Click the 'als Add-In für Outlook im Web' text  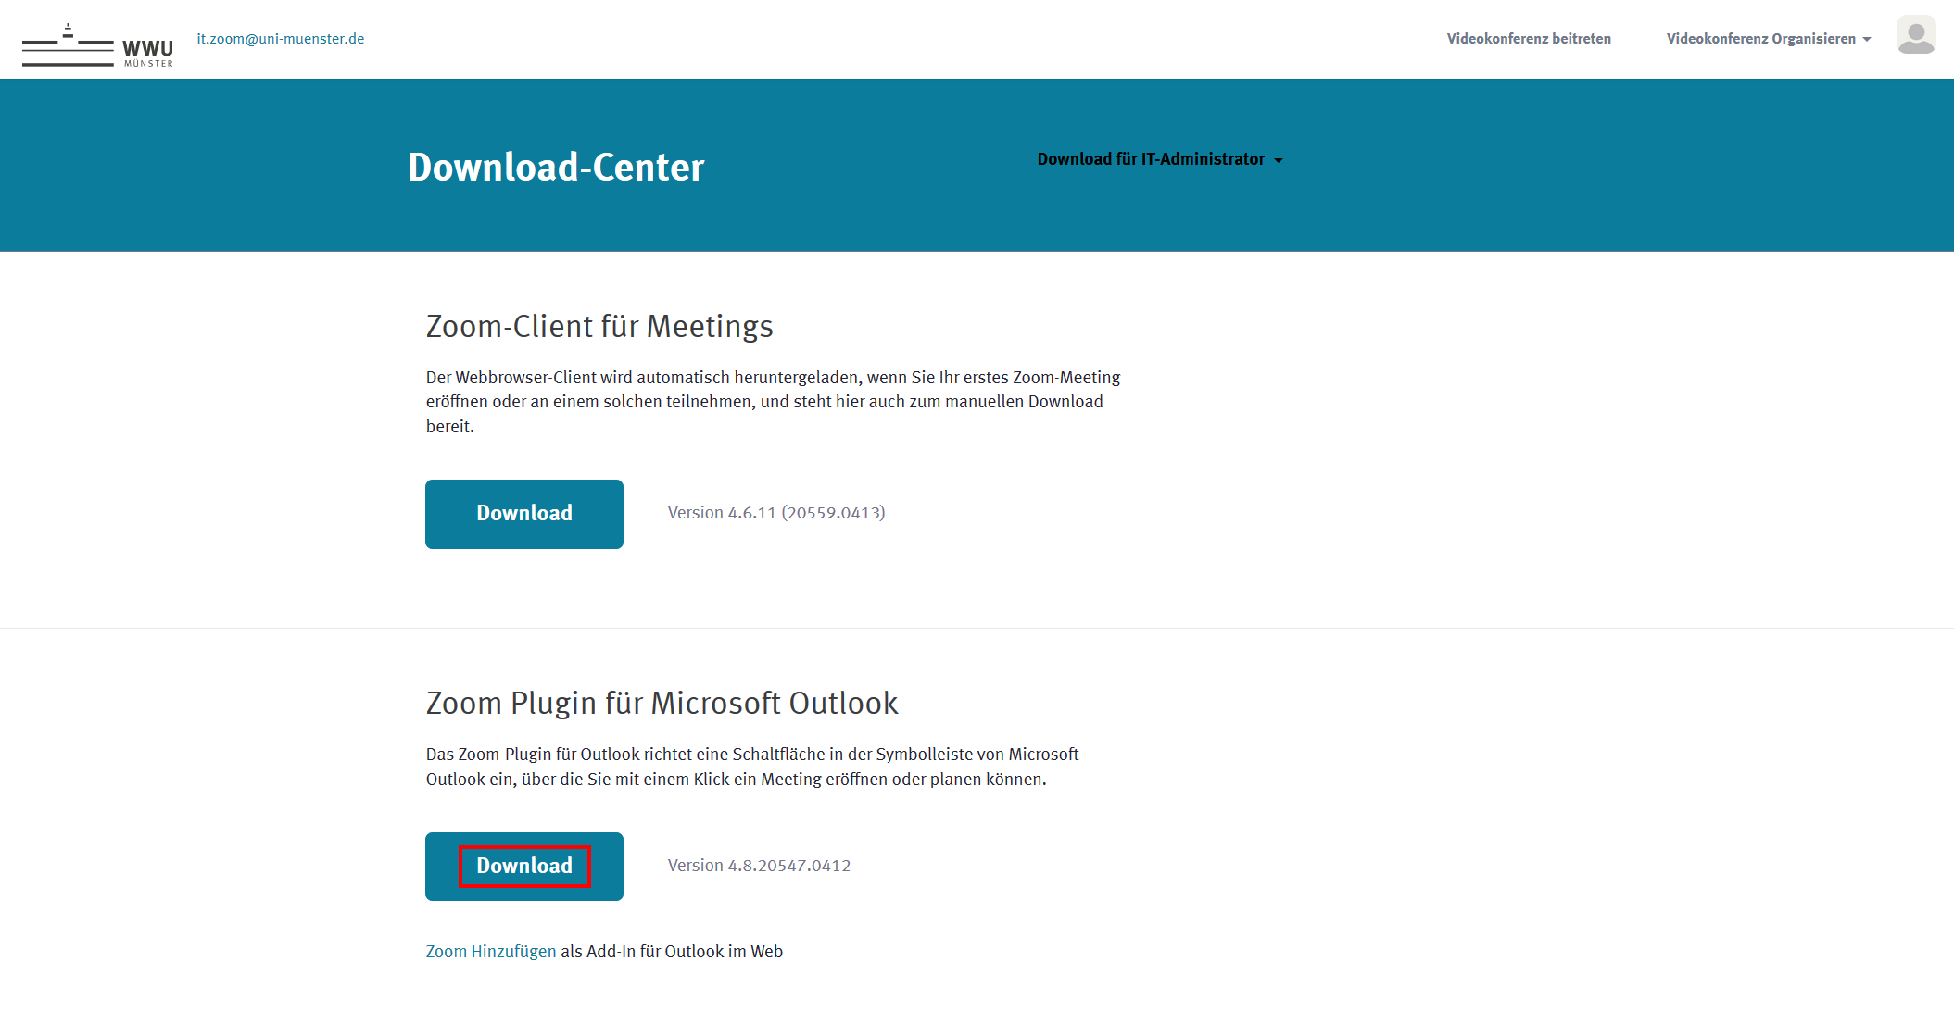click(x=672, y=952)
